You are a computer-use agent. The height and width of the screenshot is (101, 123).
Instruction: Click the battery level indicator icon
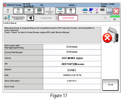click(102, 10)
